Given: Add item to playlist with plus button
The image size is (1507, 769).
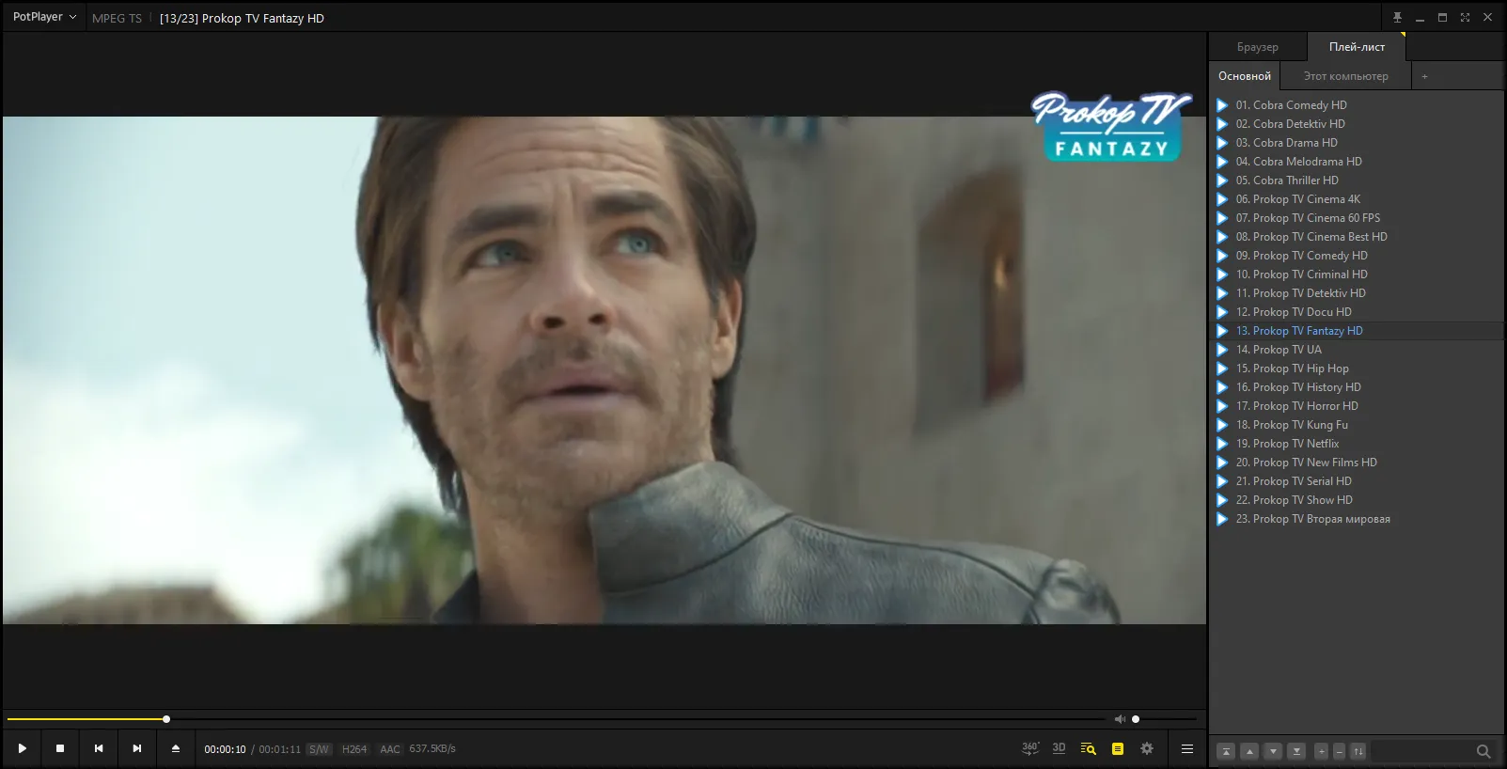Looking at the screenshot, I should pos(1321,751).
